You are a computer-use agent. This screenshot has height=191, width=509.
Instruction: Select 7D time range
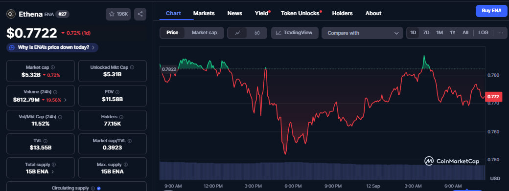pos(426,33)
